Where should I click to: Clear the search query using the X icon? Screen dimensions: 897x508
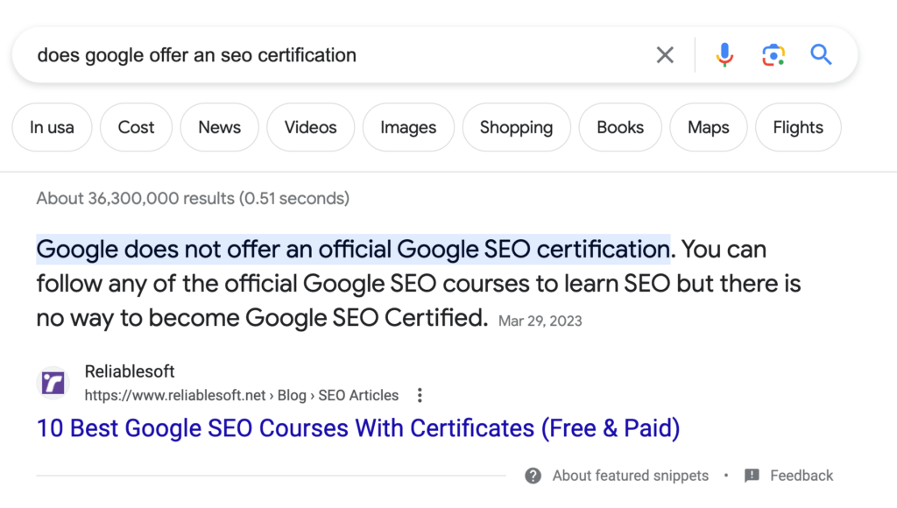point(664,54)
